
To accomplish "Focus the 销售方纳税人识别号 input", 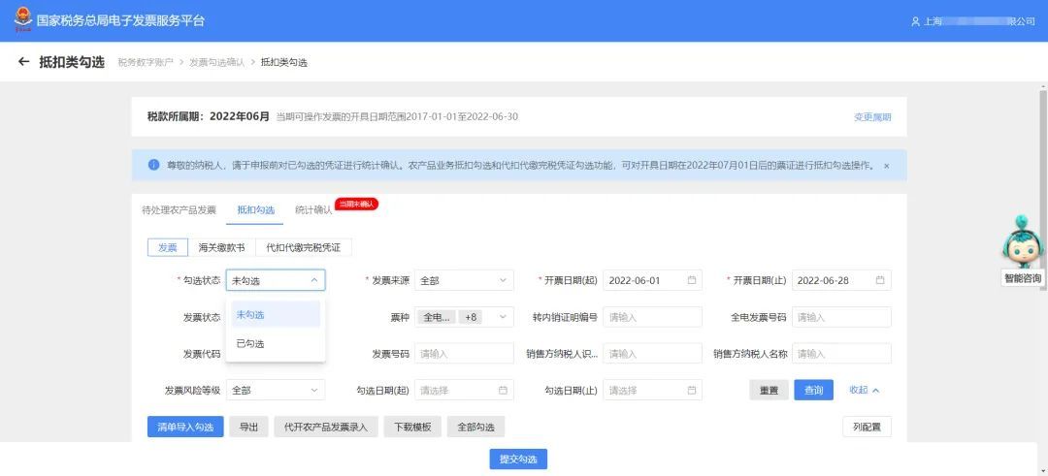I will point(652,353).
